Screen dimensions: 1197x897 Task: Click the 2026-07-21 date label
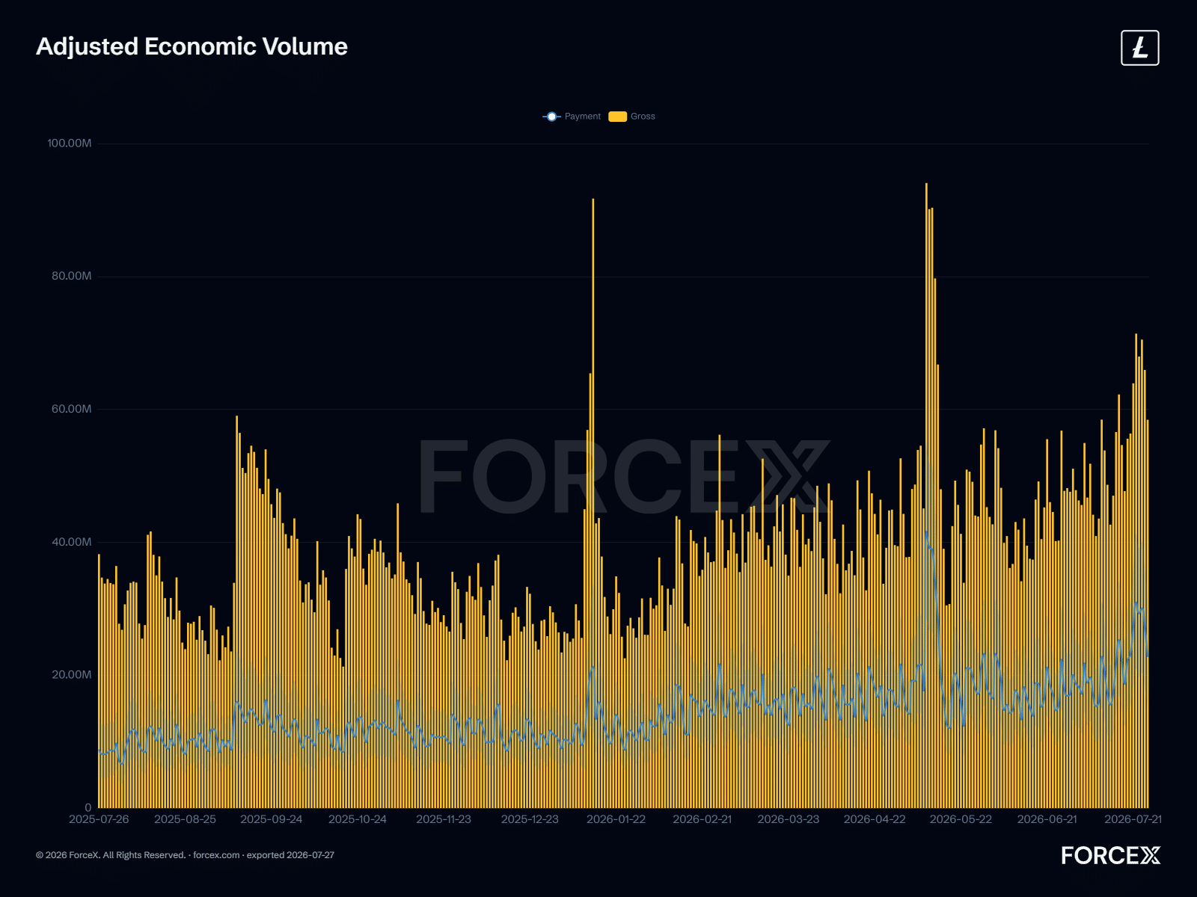point(1133,819)
